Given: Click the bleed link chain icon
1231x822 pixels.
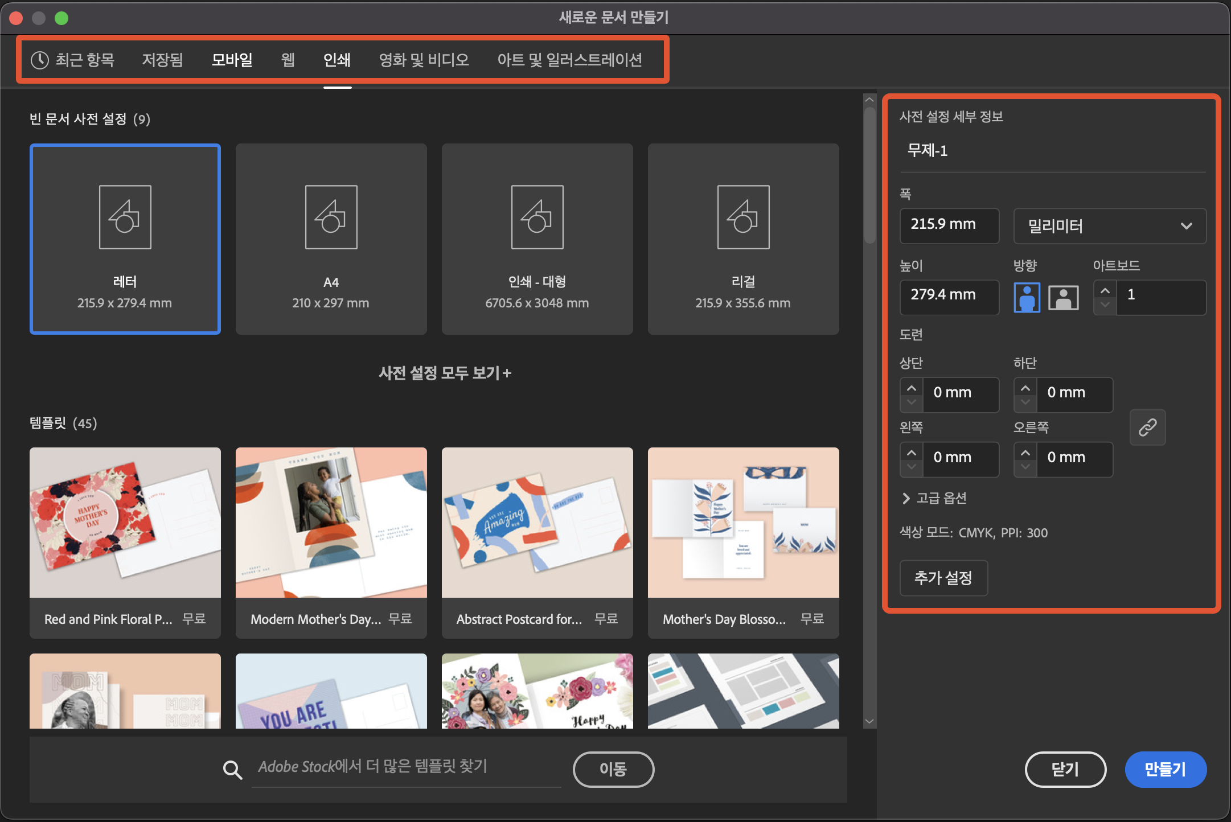Looking at the screenshot, I should click(x=1147, y=427).
